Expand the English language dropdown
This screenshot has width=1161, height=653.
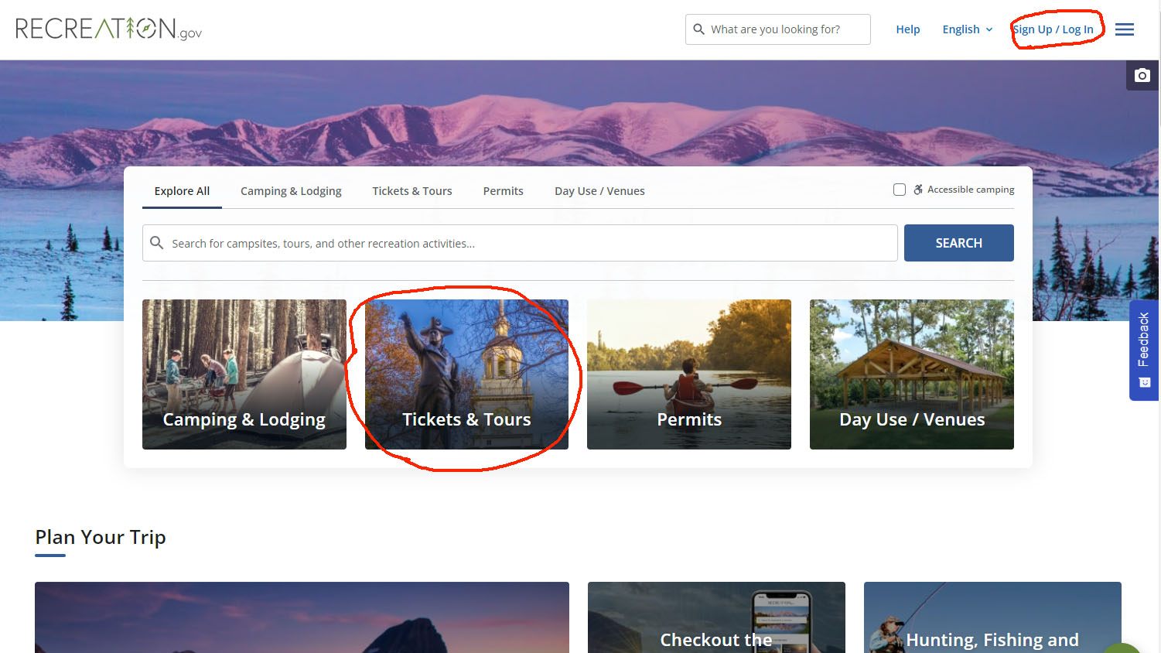[x=967, y=29]
